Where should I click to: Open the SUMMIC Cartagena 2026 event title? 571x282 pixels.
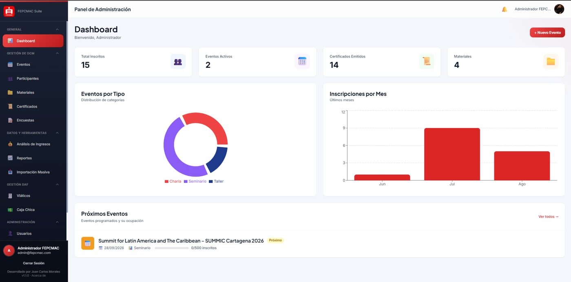coord(181,241)
